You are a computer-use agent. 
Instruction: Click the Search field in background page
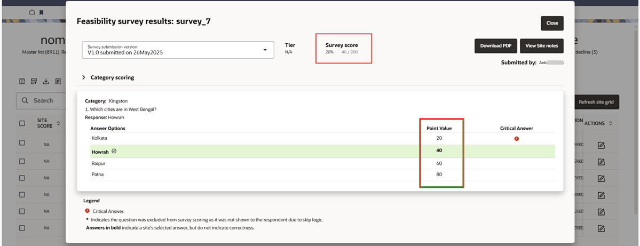41,100
